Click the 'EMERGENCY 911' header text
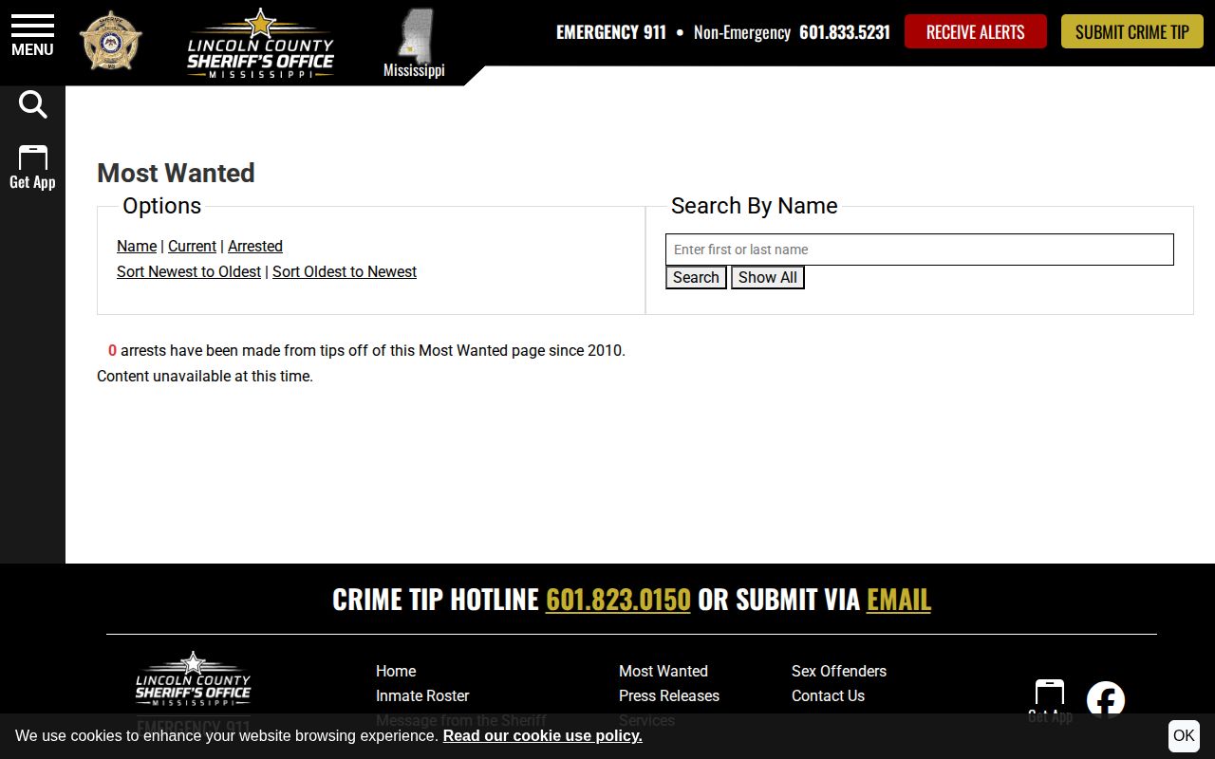This screenshot has width=1215, height=759. pyautogui.click(x=611, y=32)
